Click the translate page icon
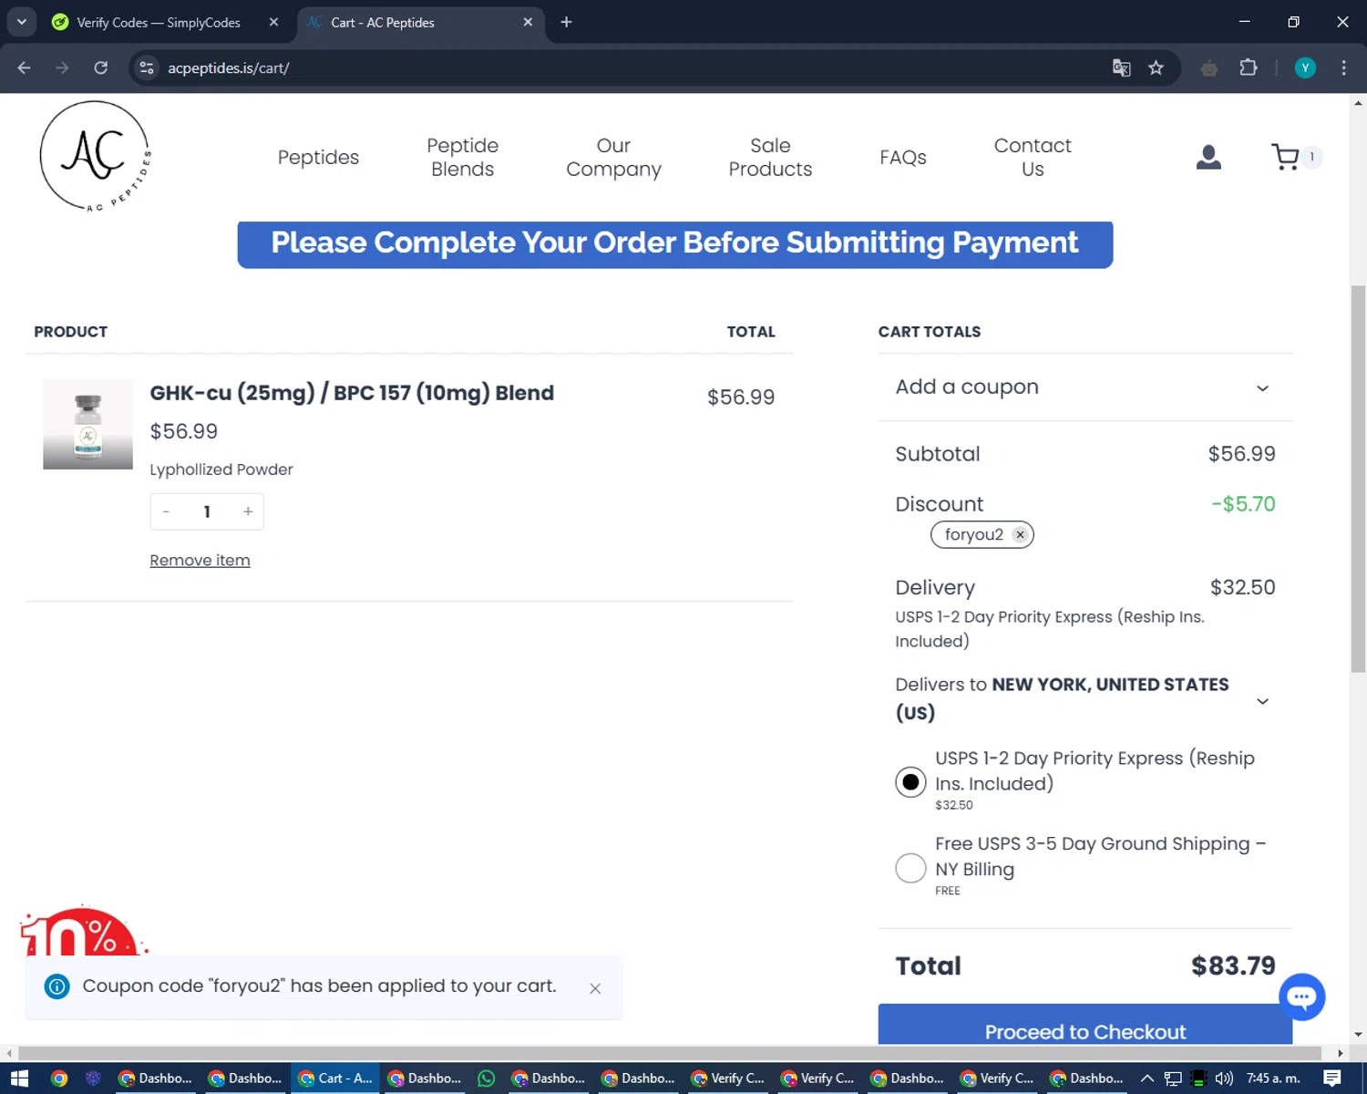The height and width of the screenshot is (1094, 1367). click(1122, 67)
